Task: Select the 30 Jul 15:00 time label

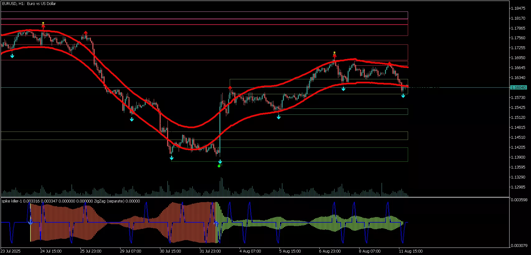Action: pyautogui.click(x=171, y=251)
